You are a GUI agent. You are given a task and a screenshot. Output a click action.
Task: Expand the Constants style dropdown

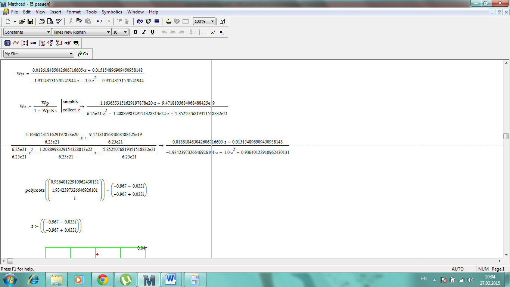click(49, 32)
